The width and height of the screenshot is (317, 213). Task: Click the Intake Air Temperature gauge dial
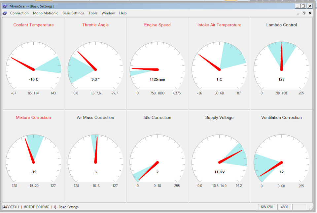pos(219,65)
